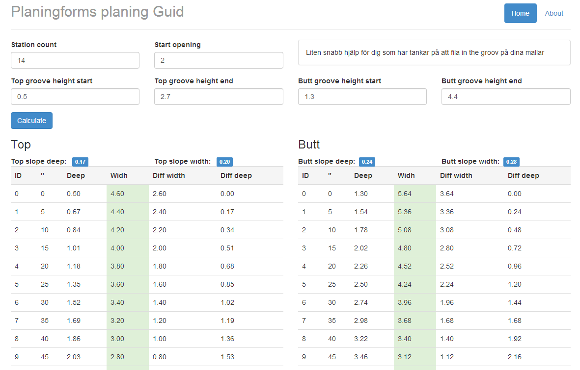Click the Butt slope width 0.28 badge
Screen dimensions: 580x370
point(511,162)
